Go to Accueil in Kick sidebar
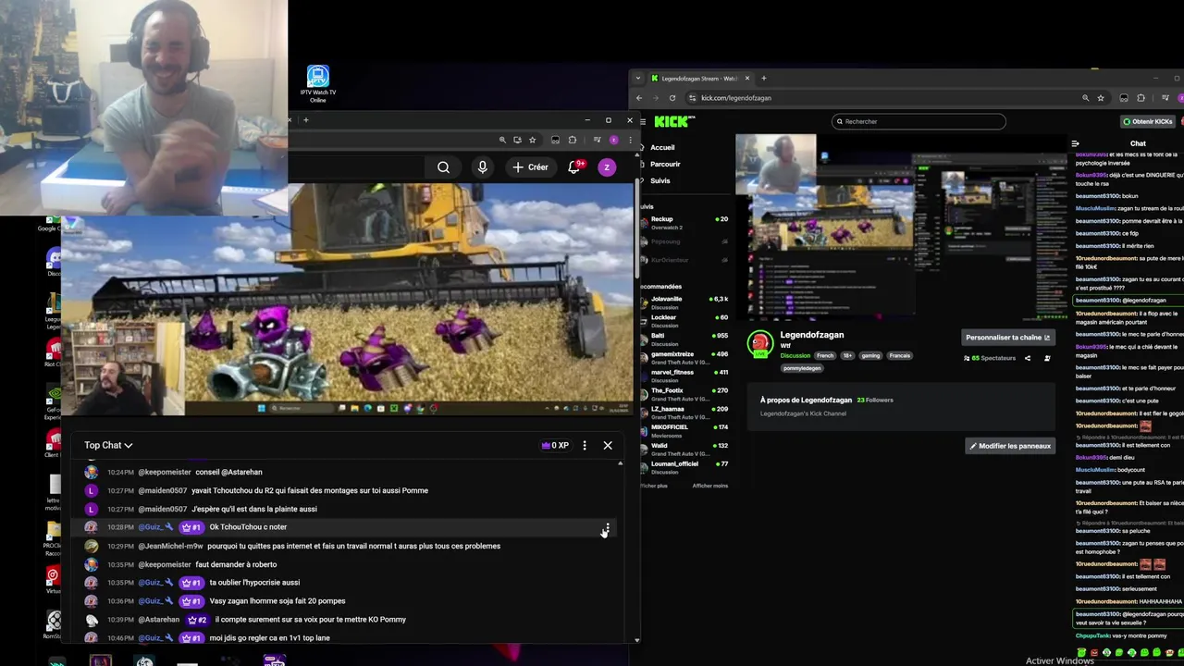 pyautogui.click(x=662, y=147)
